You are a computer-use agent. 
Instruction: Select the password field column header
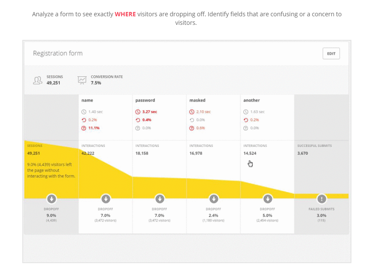145,100
